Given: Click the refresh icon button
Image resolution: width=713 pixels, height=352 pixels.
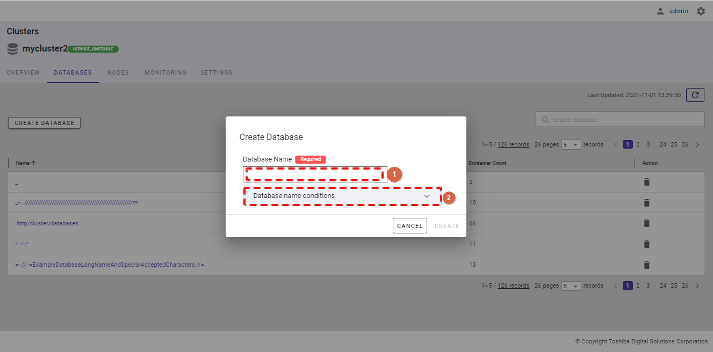Looking at the screenshot, I should [x=695, y=95].
